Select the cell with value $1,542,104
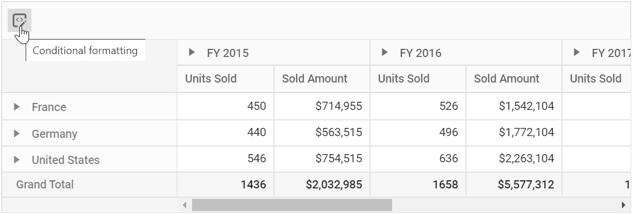 point(514,106)
